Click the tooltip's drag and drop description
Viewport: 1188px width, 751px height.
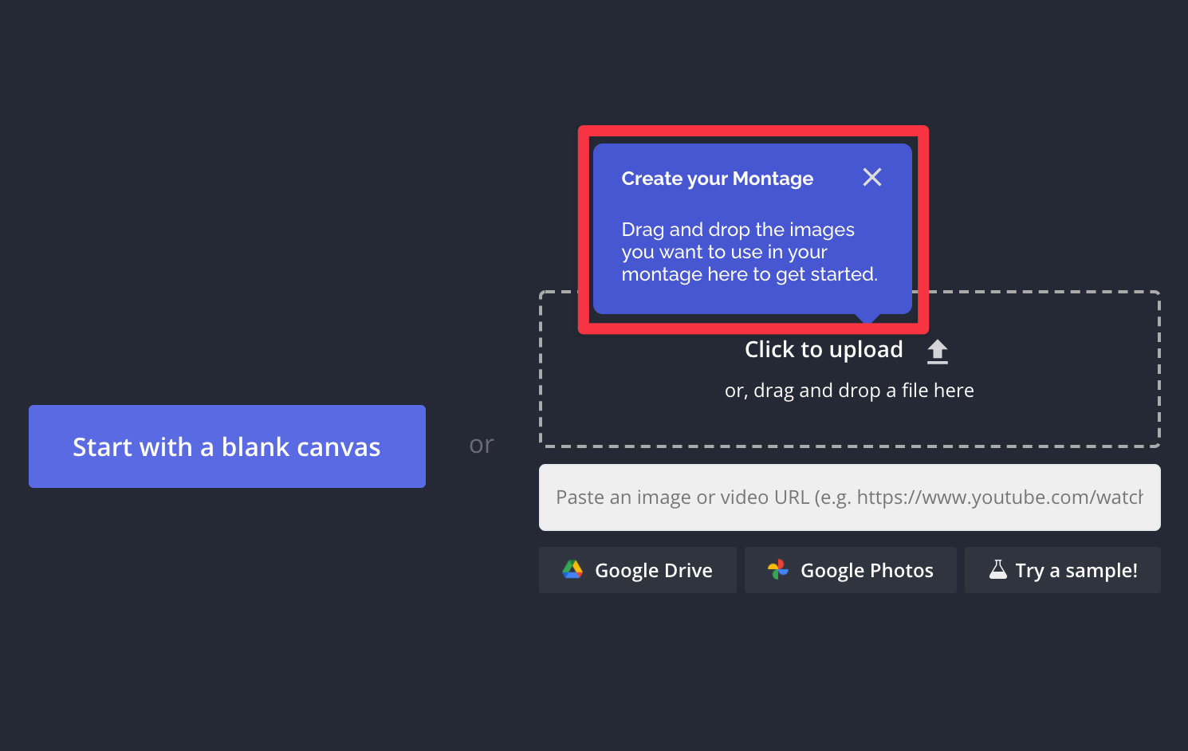[x=748, y=252]
